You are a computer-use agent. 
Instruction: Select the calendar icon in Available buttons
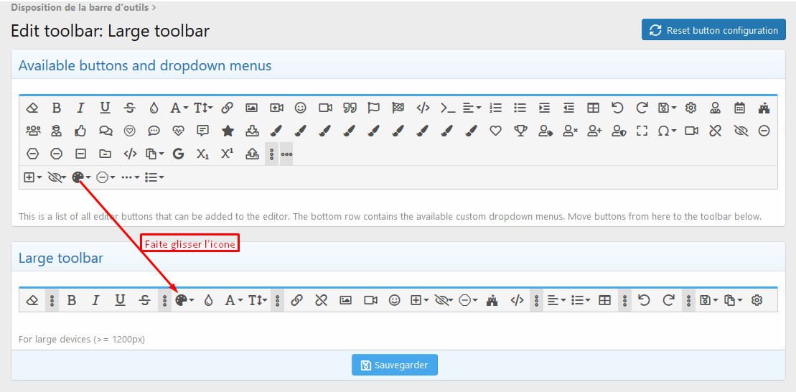(x=739, y=108)
